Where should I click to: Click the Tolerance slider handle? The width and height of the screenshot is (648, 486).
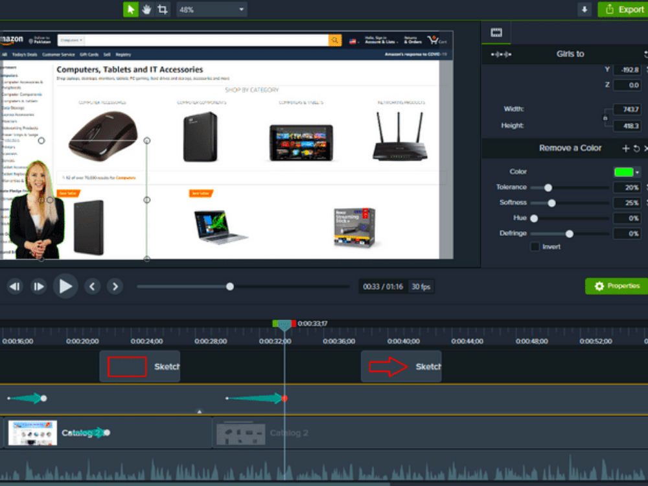click(548, 188)
